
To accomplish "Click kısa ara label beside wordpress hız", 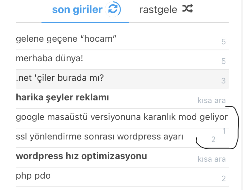I will click(x=212, y=159).
